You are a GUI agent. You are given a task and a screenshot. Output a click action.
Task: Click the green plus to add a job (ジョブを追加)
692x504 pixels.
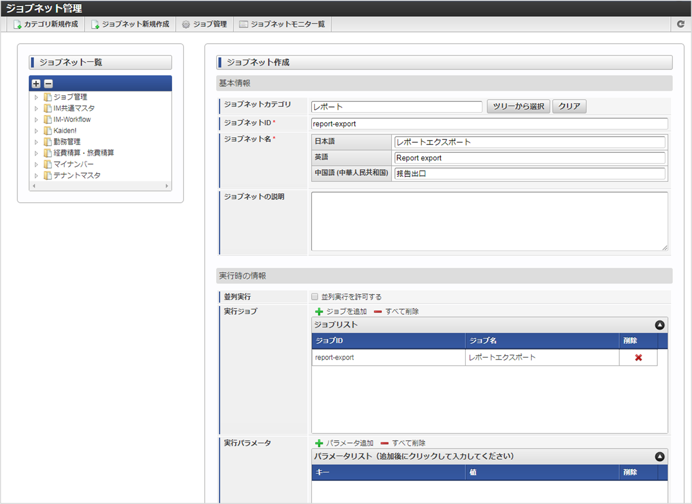coord(319,311)
